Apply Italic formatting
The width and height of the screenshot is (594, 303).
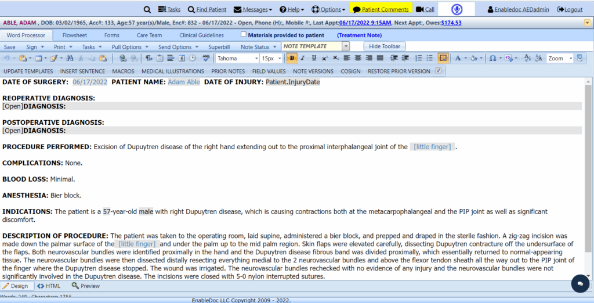pyautogui.click(x=303, y=59)
